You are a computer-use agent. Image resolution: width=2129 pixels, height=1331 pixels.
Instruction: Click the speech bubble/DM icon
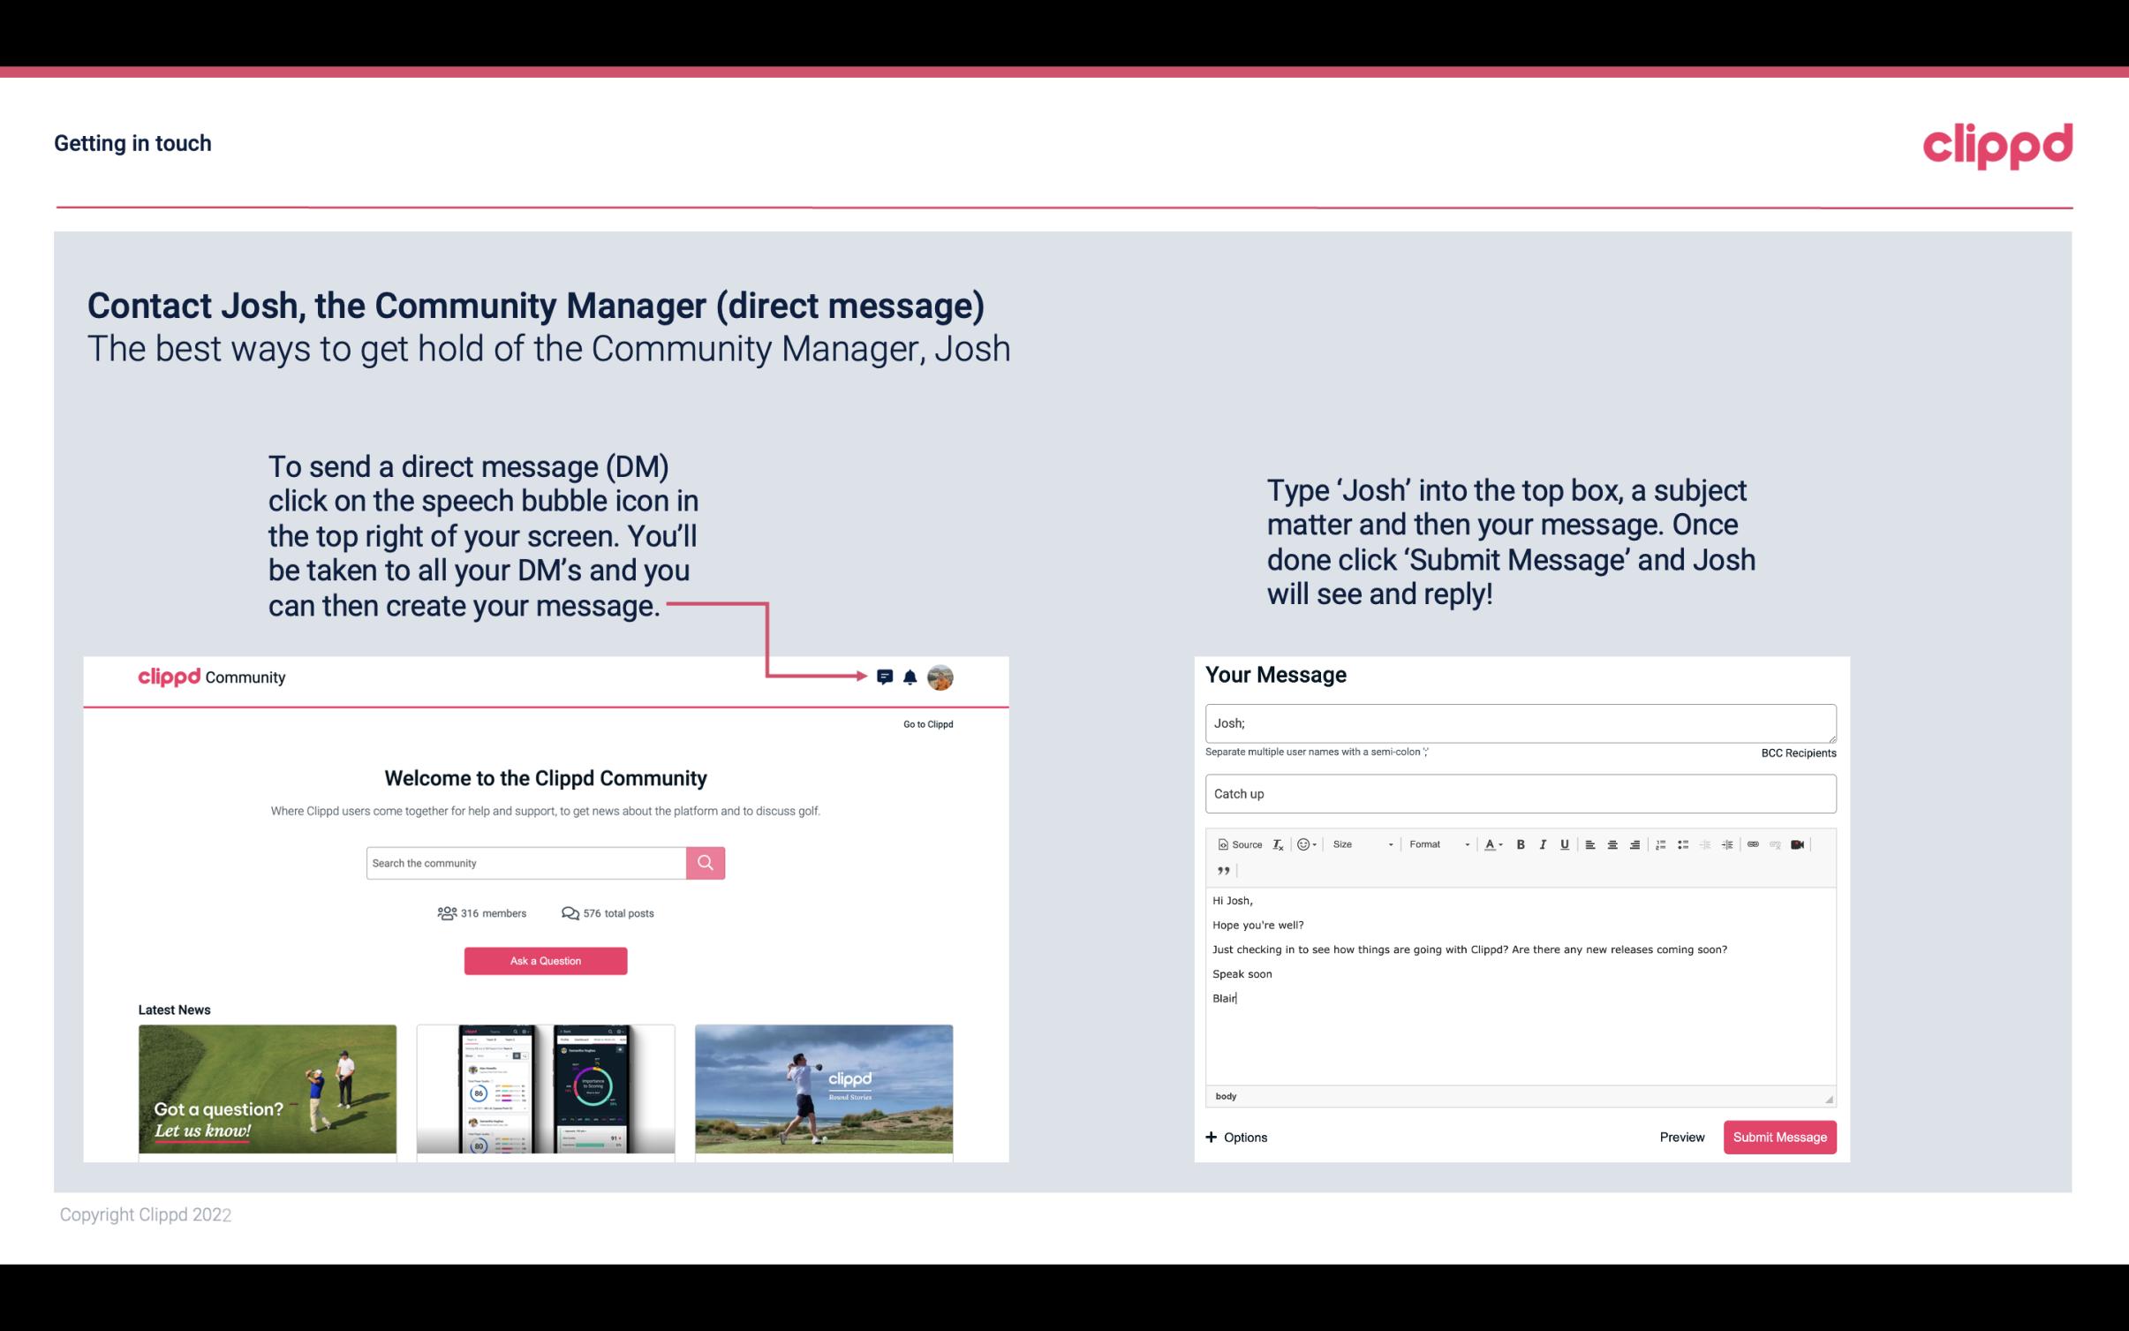887,677
